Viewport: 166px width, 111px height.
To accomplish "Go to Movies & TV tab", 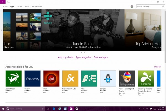I will (x=37, y=6).
